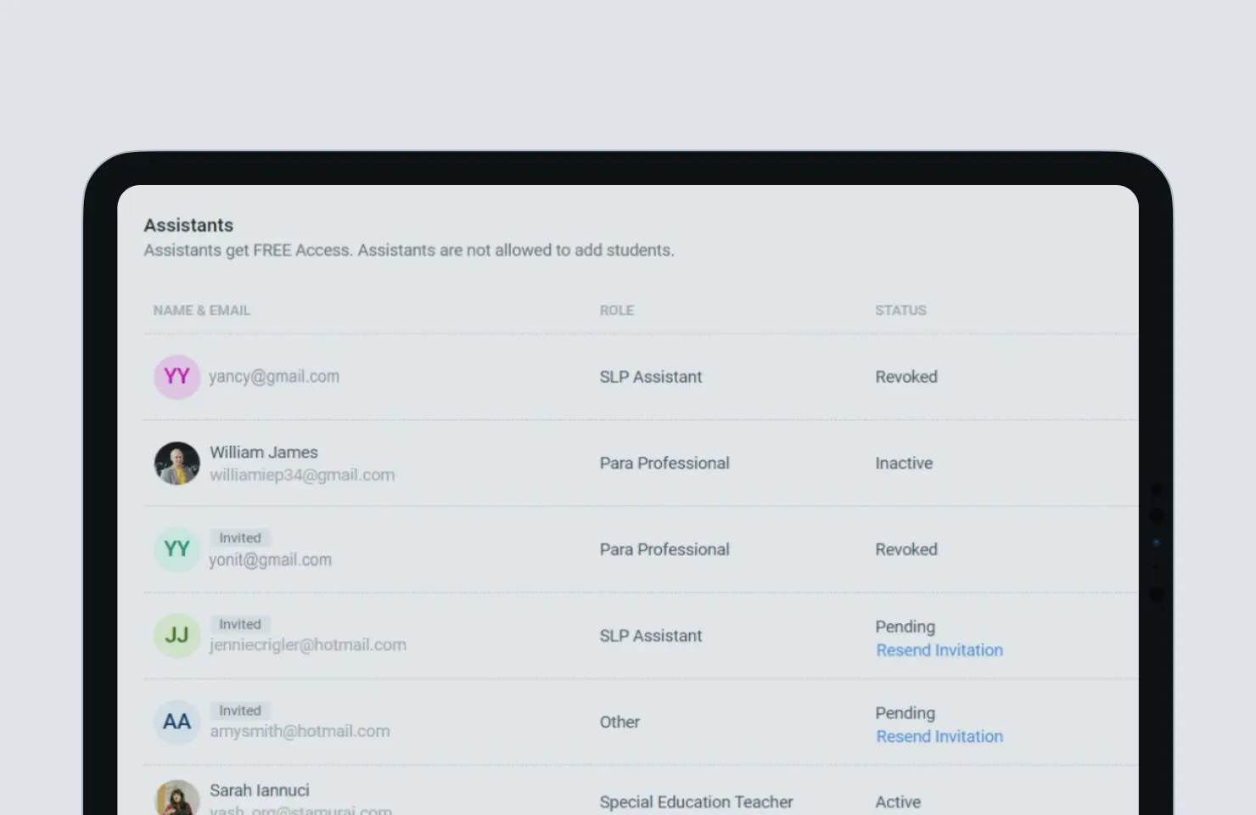Viewport: 1256px width, 815px height.
Task: Resend invitation to amysmith@hotmail.com
Action: click(x=939, y=737)
